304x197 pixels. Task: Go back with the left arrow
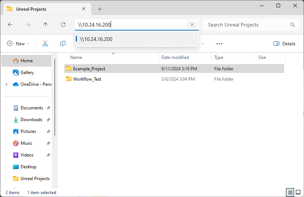pos(10,25)
